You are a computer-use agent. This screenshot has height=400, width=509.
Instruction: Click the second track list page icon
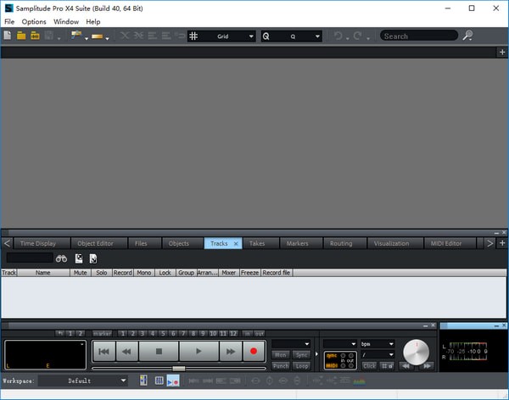click(93, 258)
